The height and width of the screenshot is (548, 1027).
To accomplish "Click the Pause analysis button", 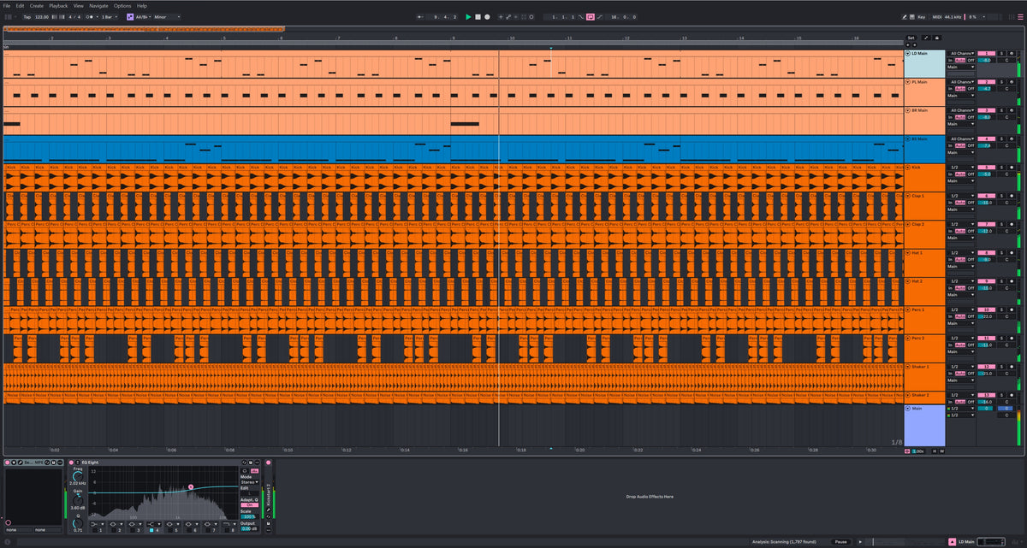I will 840,541.
